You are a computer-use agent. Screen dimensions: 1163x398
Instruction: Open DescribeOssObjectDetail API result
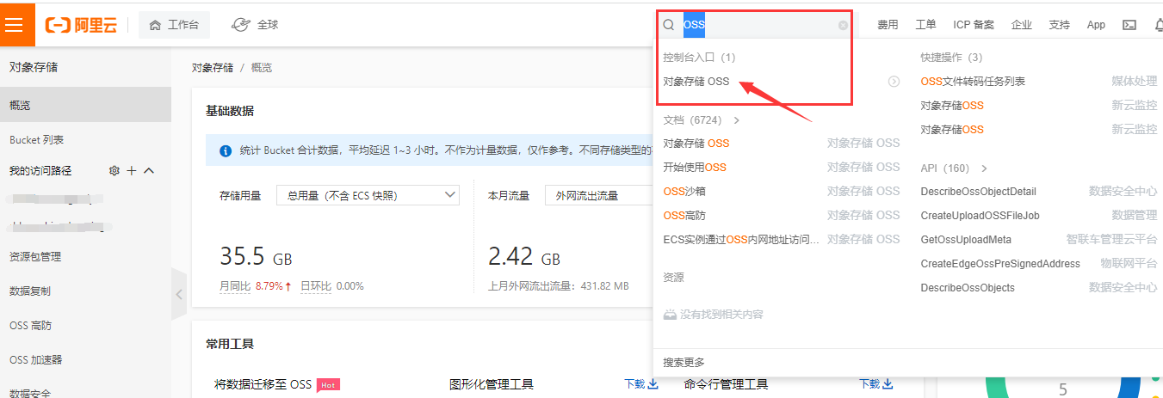coord(978,191)
